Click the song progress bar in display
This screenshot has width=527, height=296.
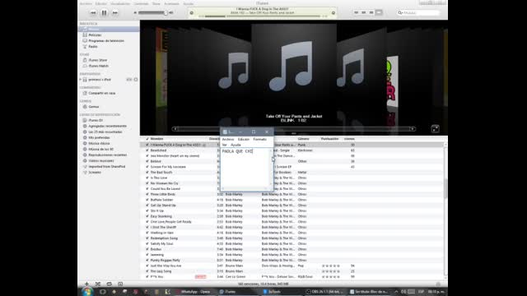click(x=262, y=16)
